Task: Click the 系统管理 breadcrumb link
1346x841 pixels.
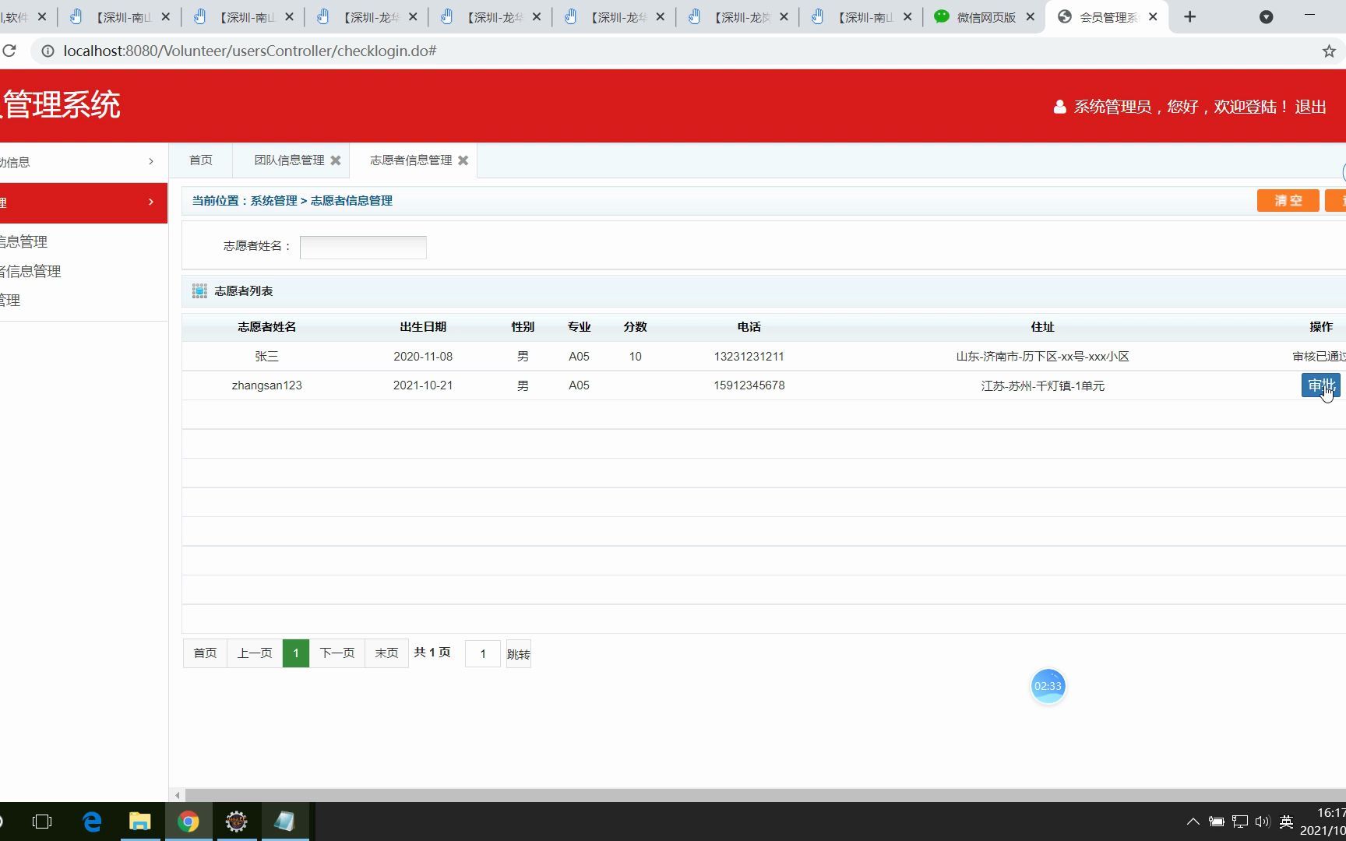Action: [273, 201]
